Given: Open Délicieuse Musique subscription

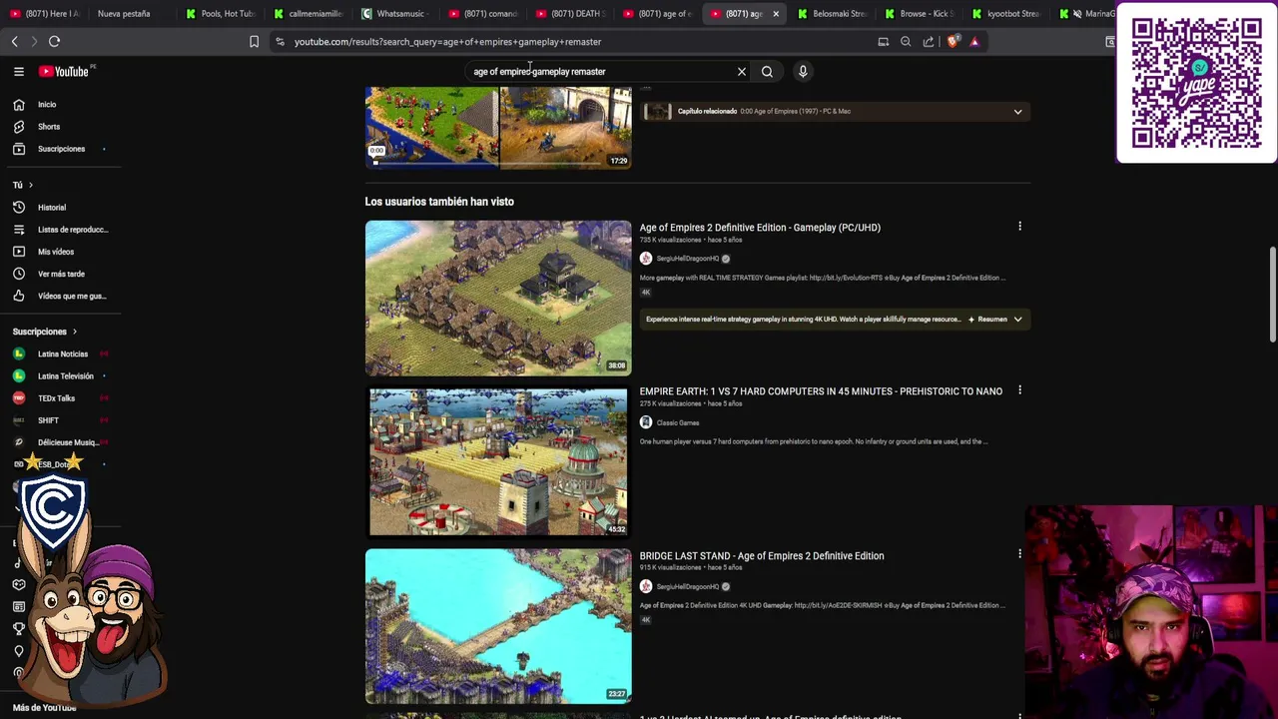Looking at the screenshot, I should pos(67,442).
